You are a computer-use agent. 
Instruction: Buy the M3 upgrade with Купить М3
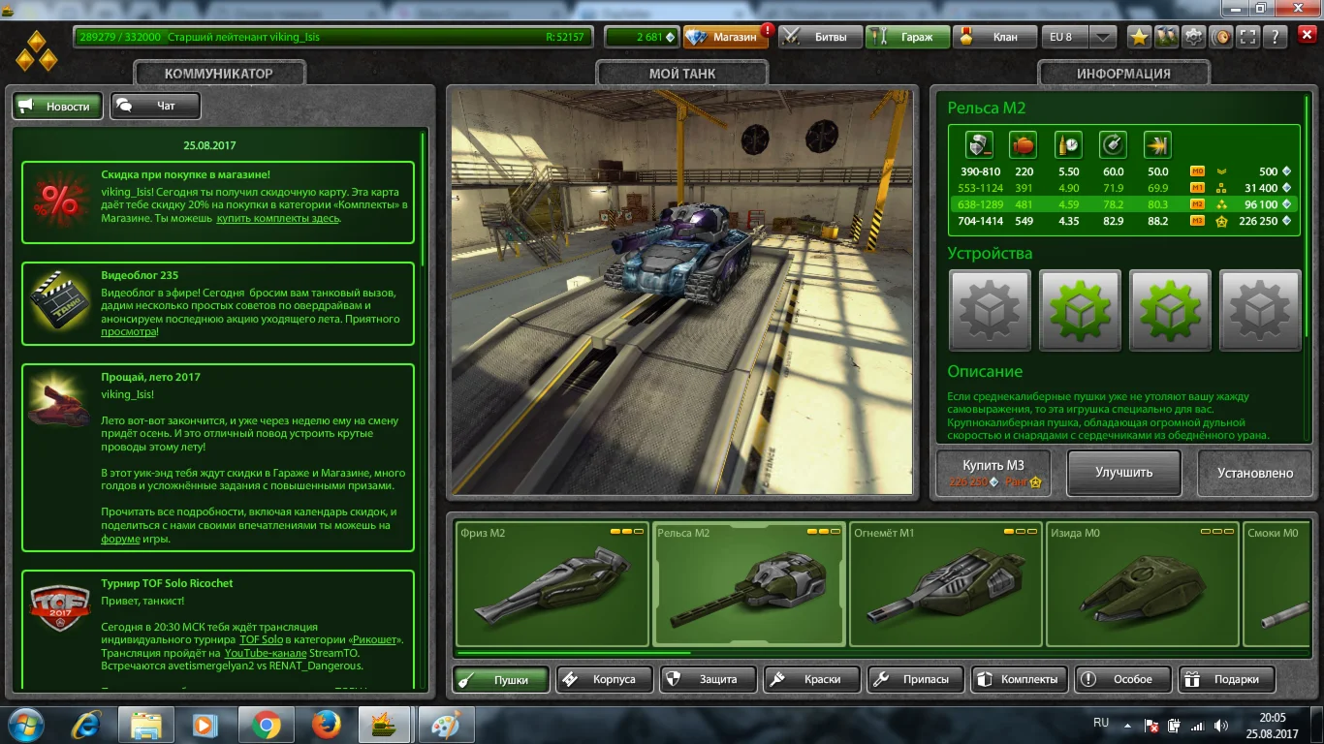993,473
